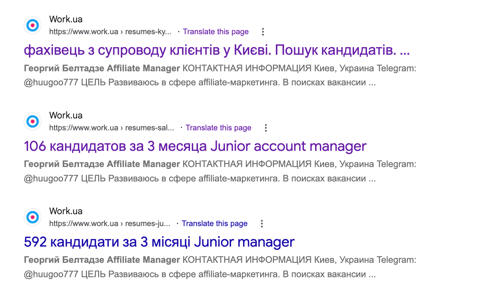Click the snippet text under '592 кандидати' result

point(220,267)
